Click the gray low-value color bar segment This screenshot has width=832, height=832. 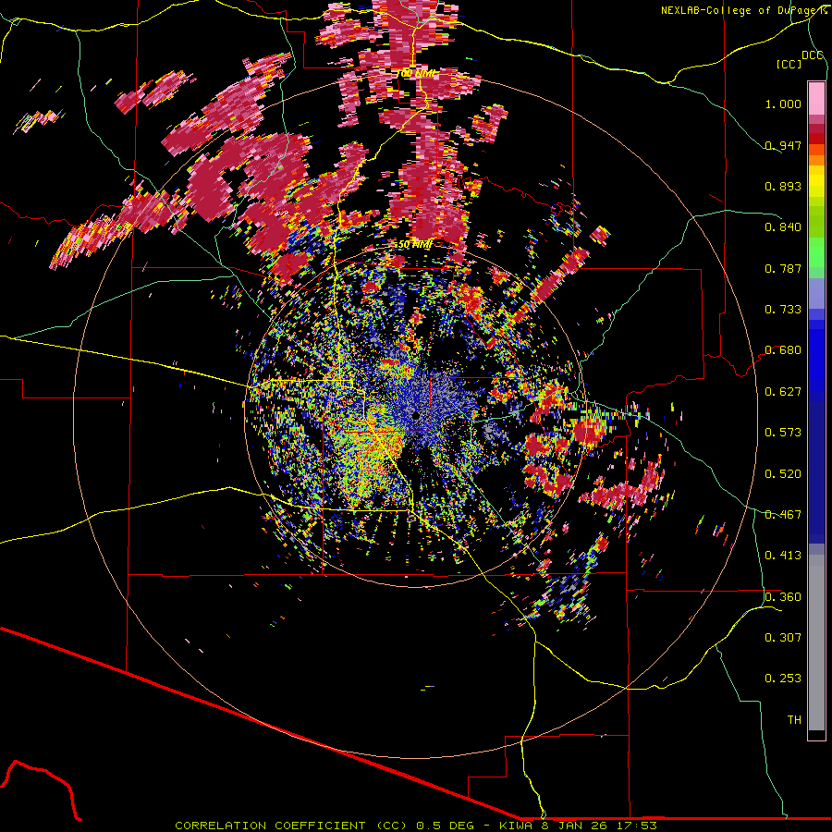point(816,642)
